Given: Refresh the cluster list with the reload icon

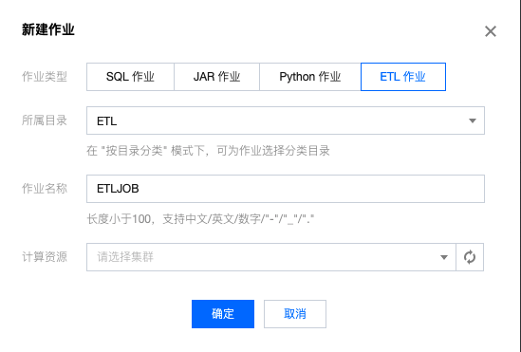Looking at the screenshot, I should pos(470,257).
